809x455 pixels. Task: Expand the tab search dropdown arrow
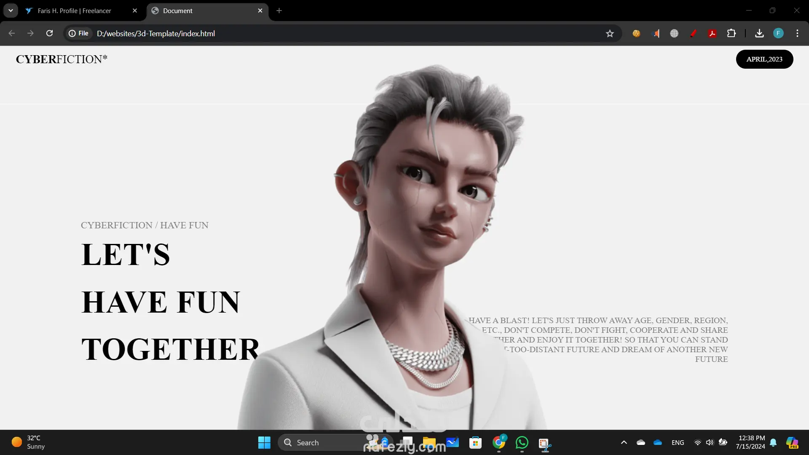pyautogui.click(x=11, y=11)
